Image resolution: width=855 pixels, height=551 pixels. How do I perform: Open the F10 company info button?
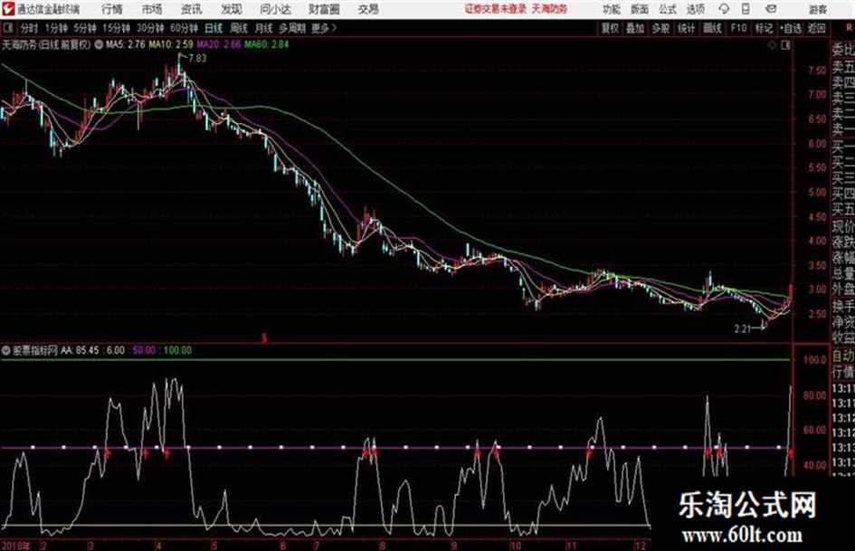pos(738,28)
